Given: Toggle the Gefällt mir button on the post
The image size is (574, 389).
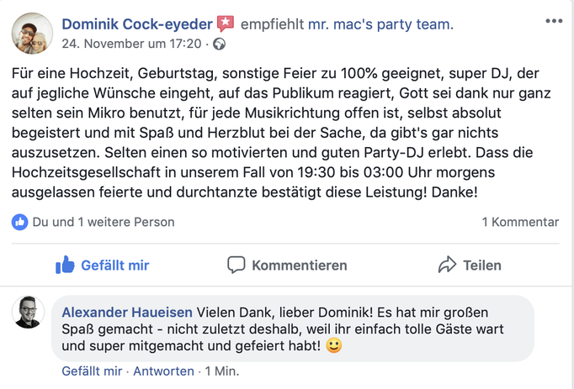Looking at the screenshot, I should click(x=103, y=265).
